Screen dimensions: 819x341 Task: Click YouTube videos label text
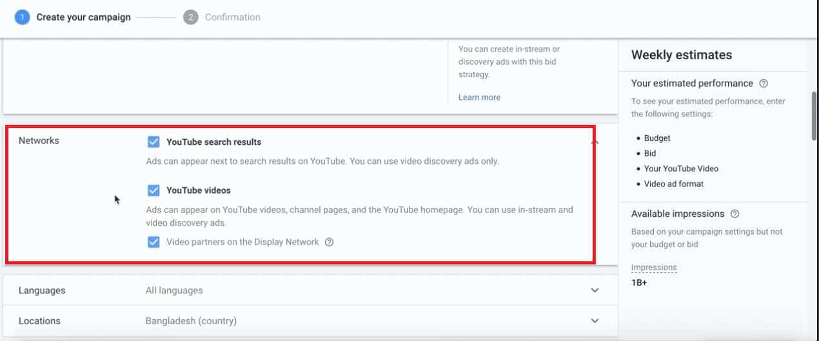point(199,190)
